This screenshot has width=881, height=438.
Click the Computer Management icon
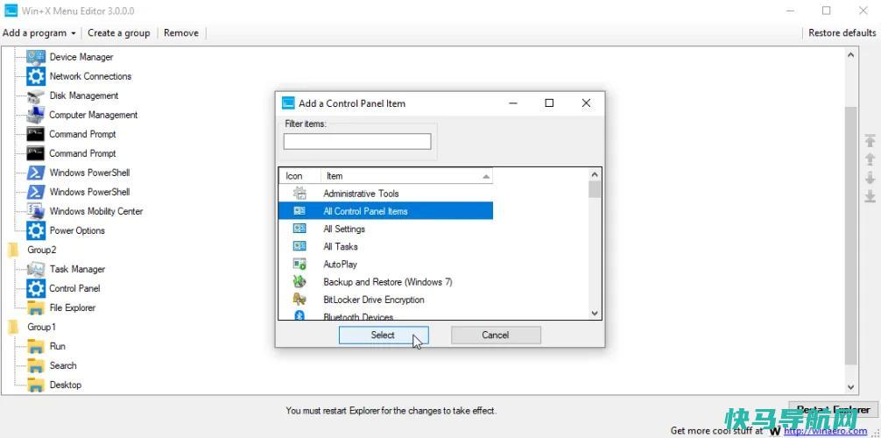[36, 115]
